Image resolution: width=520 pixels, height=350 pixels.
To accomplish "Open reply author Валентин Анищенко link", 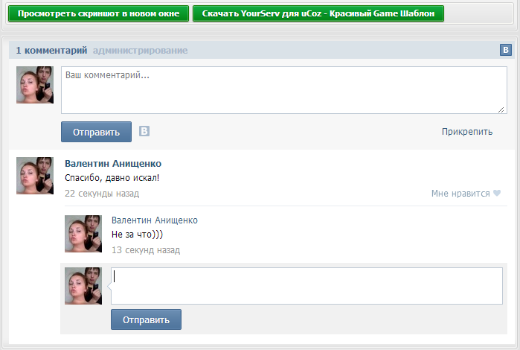I will click(155, 220).
